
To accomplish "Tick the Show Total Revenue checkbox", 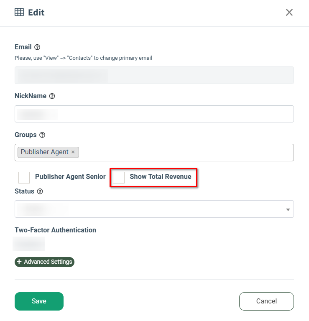I will pyautogui.click(x=119, y=177).
